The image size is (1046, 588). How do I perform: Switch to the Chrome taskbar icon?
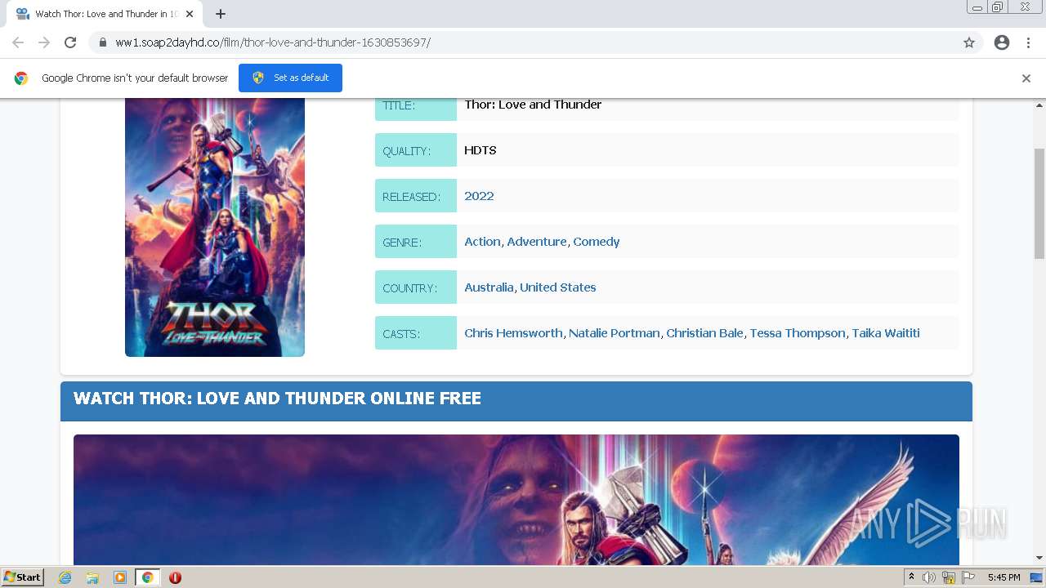147,577
